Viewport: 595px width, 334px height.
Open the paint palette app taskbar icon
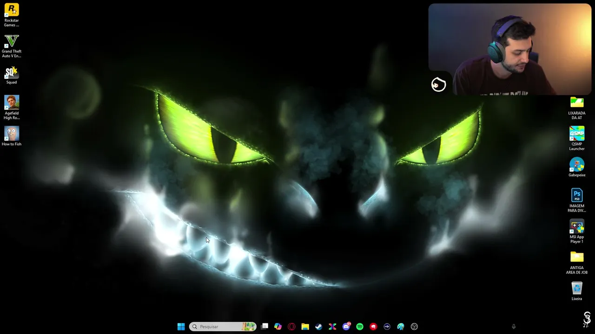(x=401, y=327)
